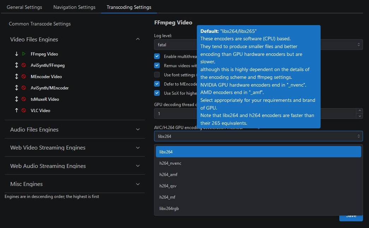Viewport: 369px width, 228px height.
Task: Click the green play status icon for FFmpeg Video
Action: 24,54
